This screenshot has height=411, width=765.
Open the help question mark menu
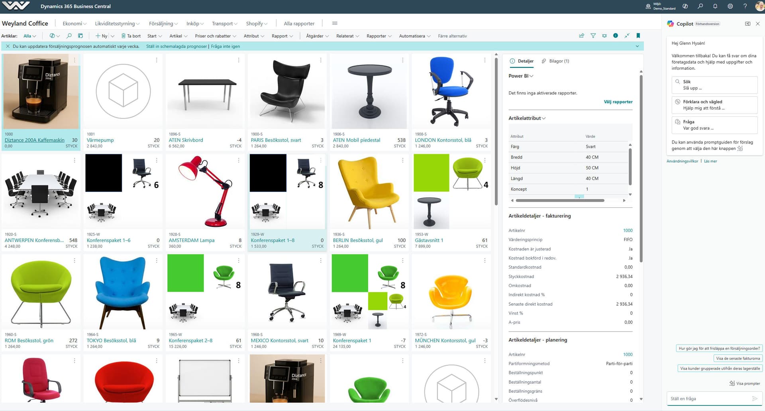tap(745, 6)
